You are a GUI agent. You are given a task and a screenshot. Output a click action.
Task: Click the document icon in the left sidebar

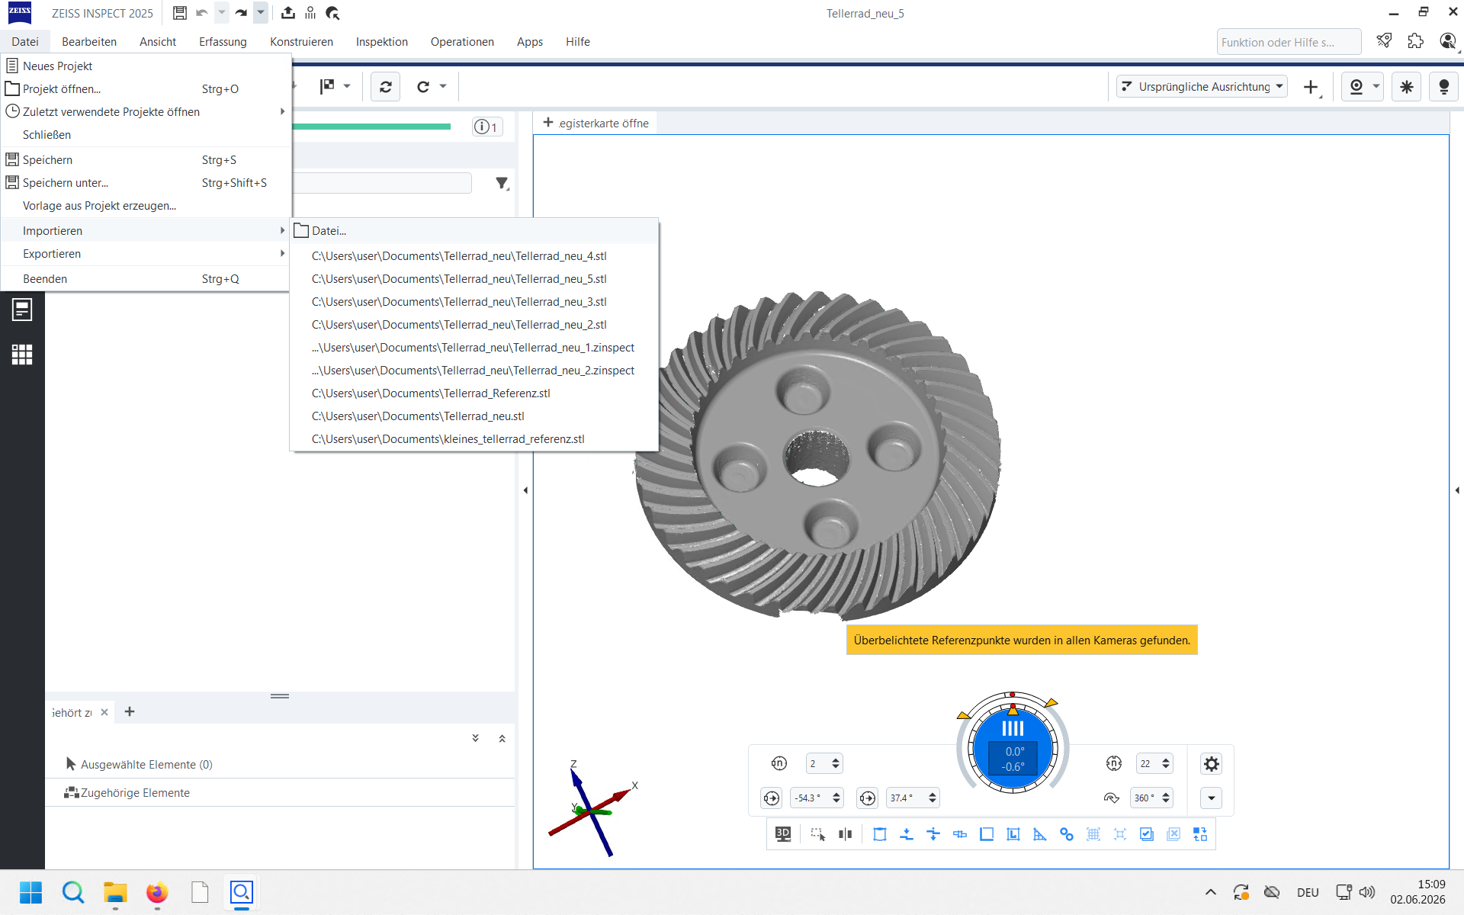tap(22, 310)
